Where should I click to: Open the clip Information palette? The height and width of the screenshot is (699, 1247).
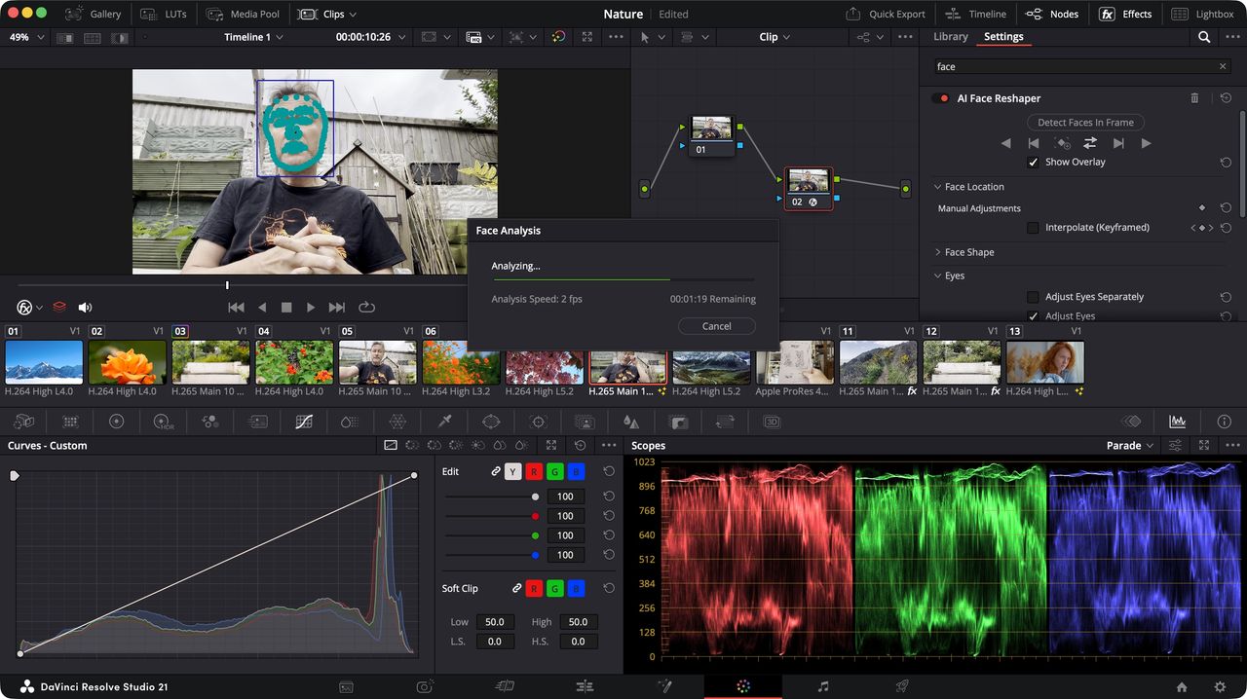(1225, 422)
